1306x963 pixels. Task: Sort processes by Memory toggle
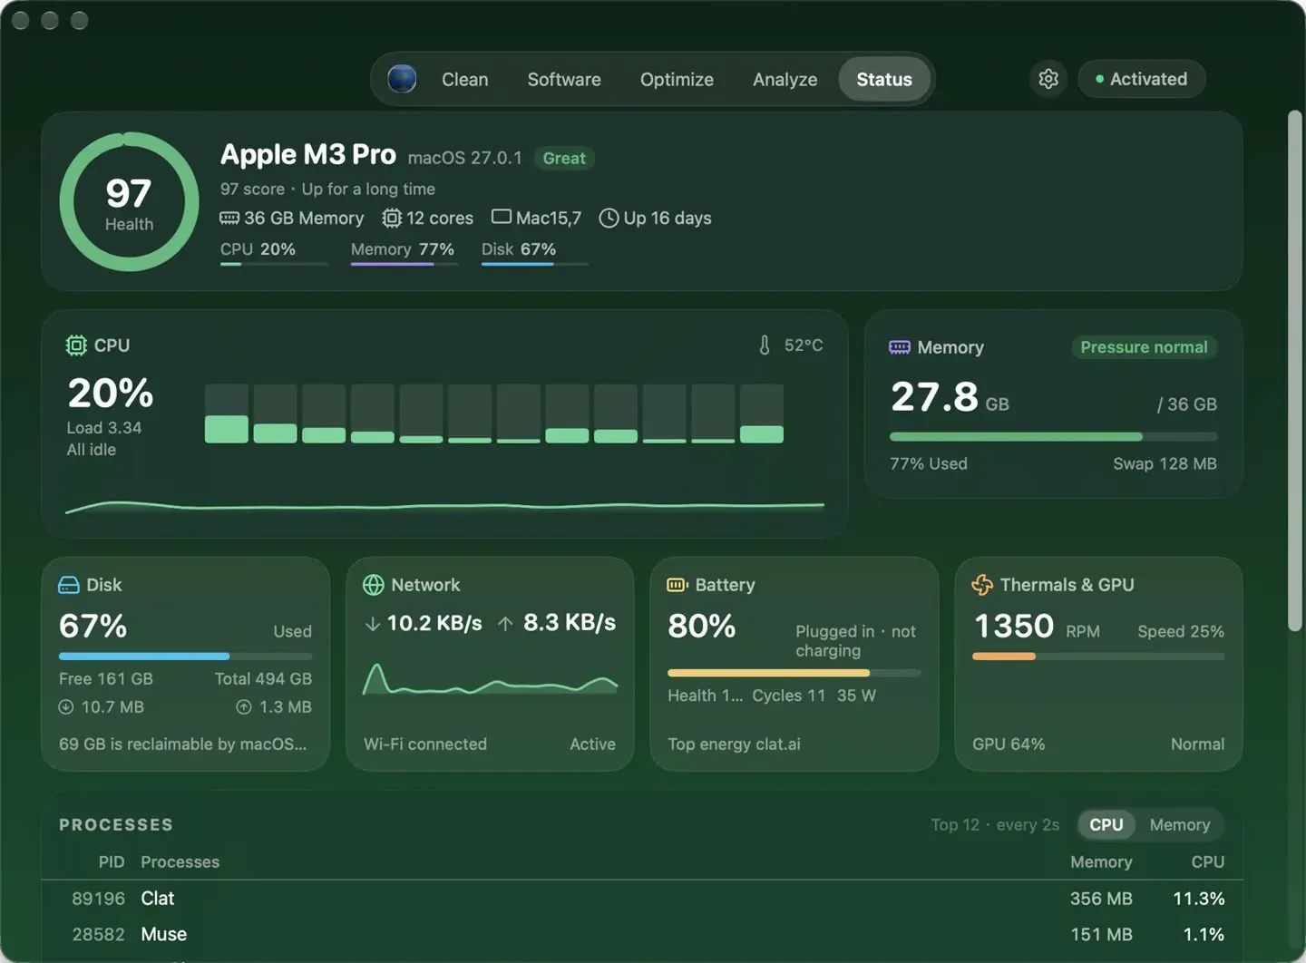(1180, 825)
